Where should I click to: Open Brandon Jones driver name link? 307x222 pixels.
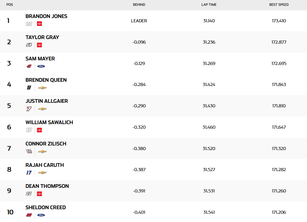pos(46,16)
